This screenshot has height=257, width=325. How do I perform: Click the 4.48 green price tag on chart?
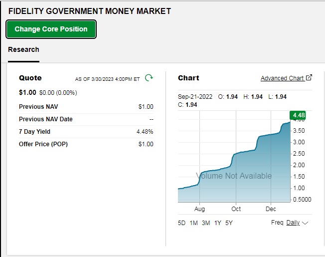coord(298,115)
